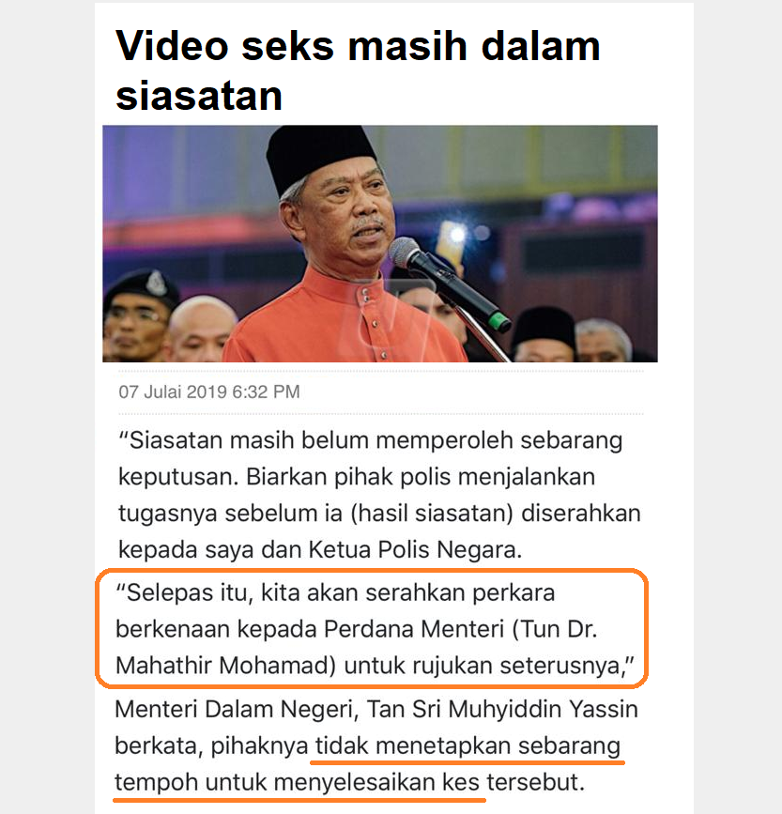Click the text "Menteri Dalam Negeri"

237,710
